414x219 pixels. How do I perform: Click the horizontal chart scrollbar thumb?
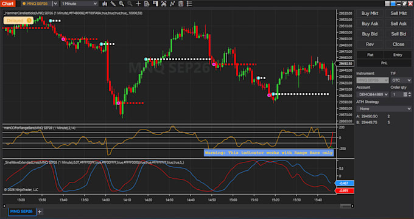[x=345, y=206]
